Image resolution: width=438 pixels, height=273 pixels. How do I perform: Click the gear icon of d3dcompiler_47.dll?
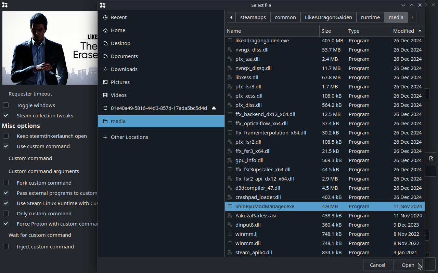click(x=230, y=188)
